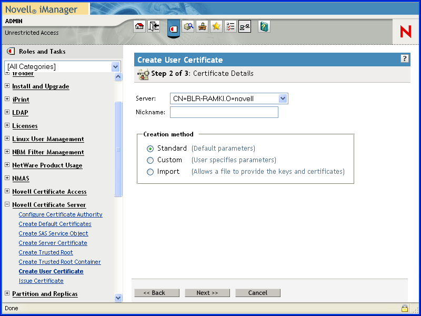Click the Monitor network icon in toolbar
Image resolution: width=421 pixels, height=316 pixels.
(x=245, y=26)
